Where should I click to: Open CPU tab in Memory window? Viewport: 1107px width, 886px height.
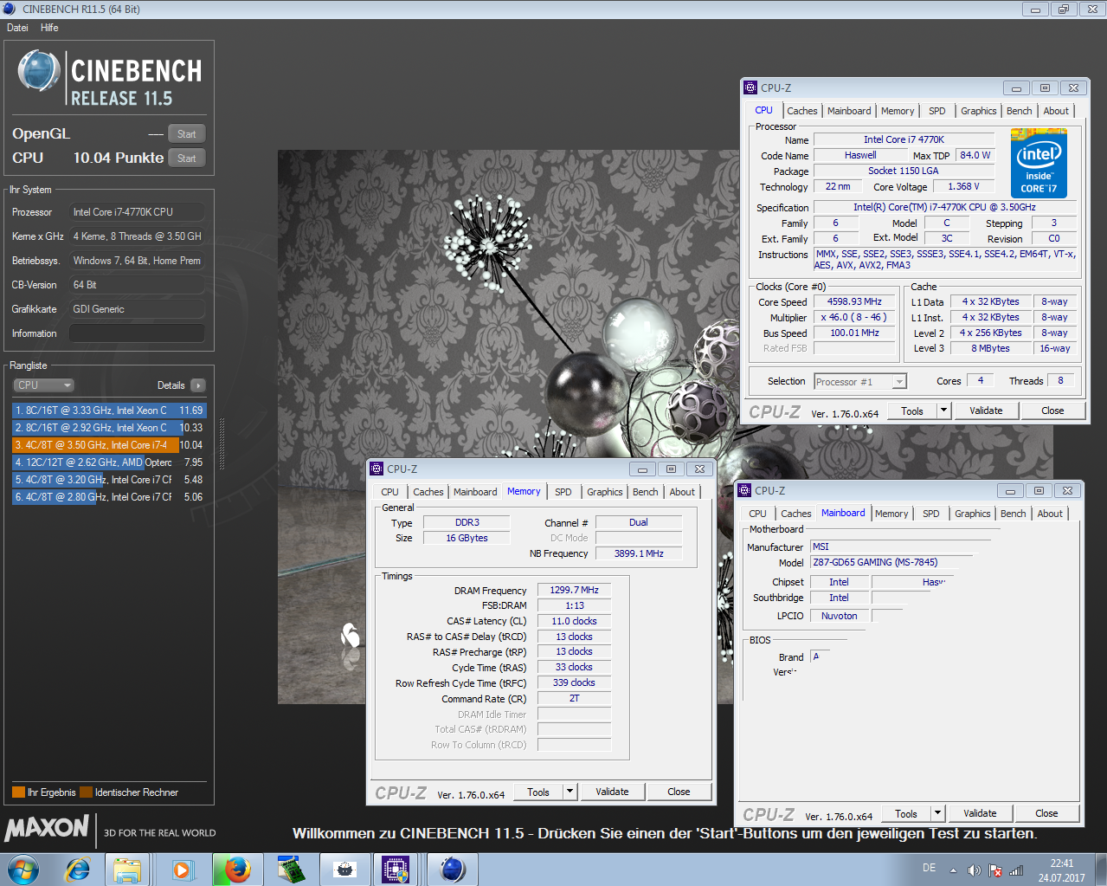(x=390, y=492)
